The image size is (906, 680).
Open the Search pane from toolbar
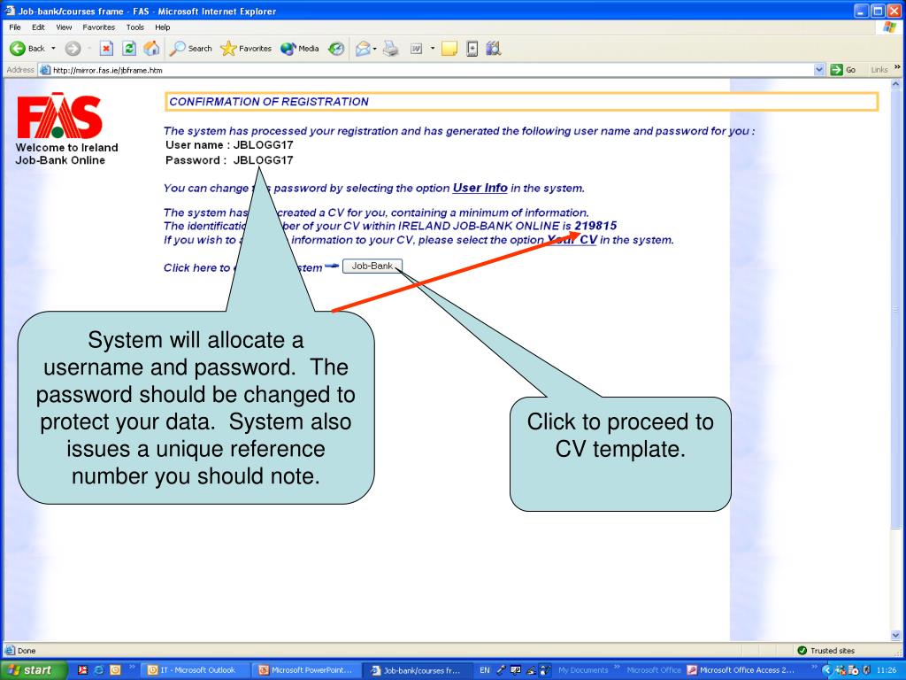[x=191, y=49]
